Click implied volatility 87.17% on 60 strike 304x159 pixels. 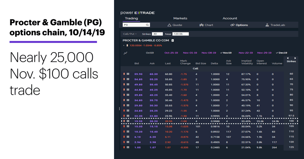pos(246,74)
